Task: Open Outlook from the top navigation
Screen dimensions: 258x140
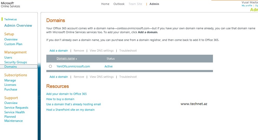Action: point(119,4)
